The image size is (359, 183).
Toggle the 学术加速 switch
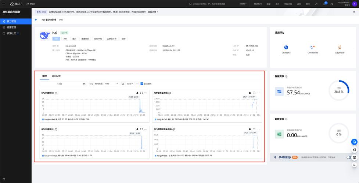[x=349, y=157]
